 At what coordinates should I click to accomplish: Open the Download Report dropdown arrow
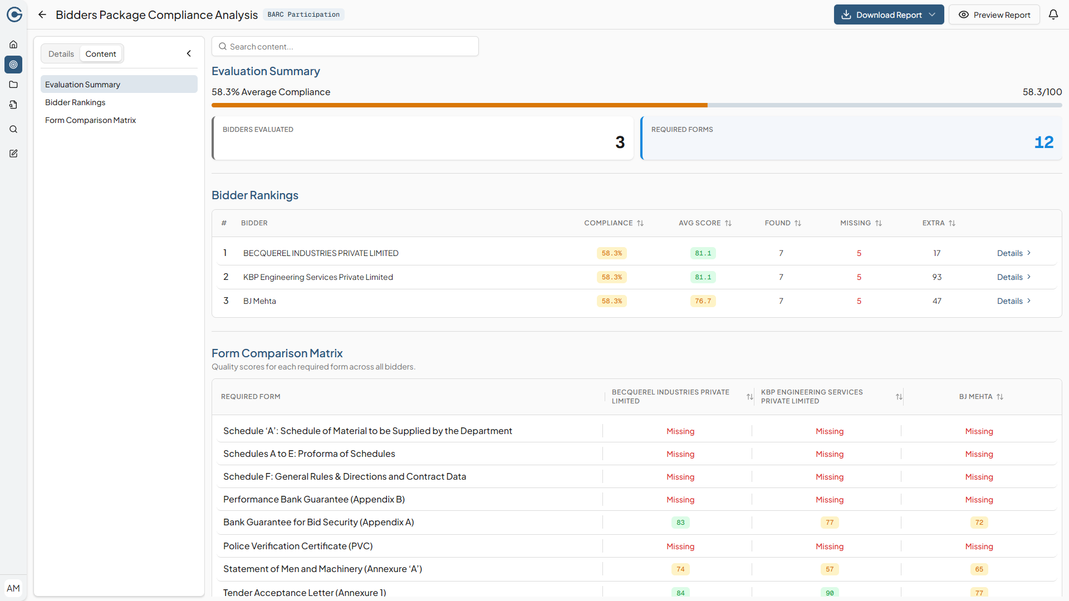pyautogui.click(x=933, y=14)
